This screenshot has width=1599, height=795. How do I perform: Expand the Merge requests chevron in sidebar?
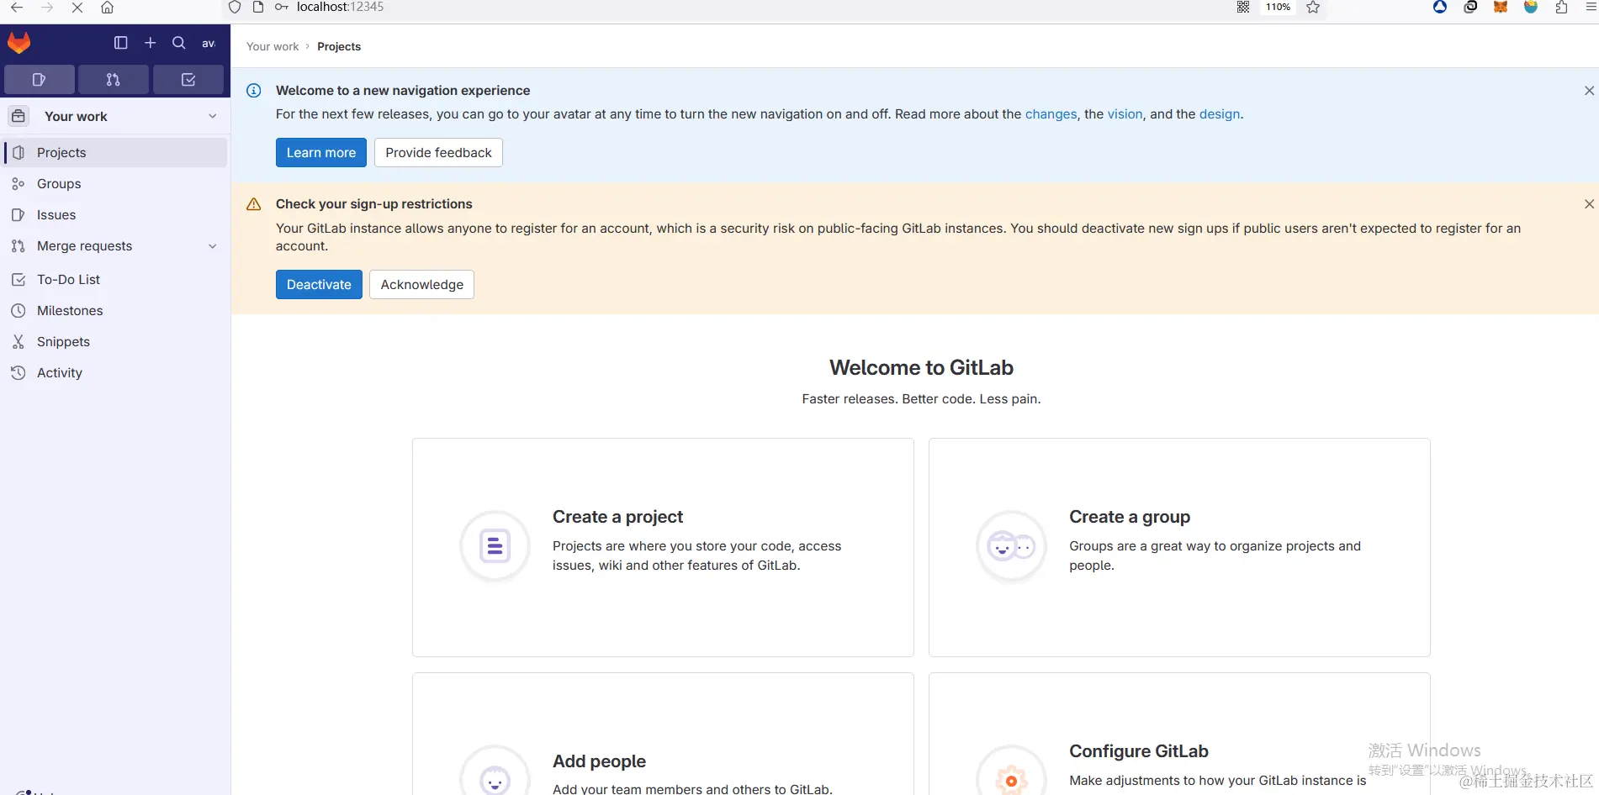click(x=213, y=246)
